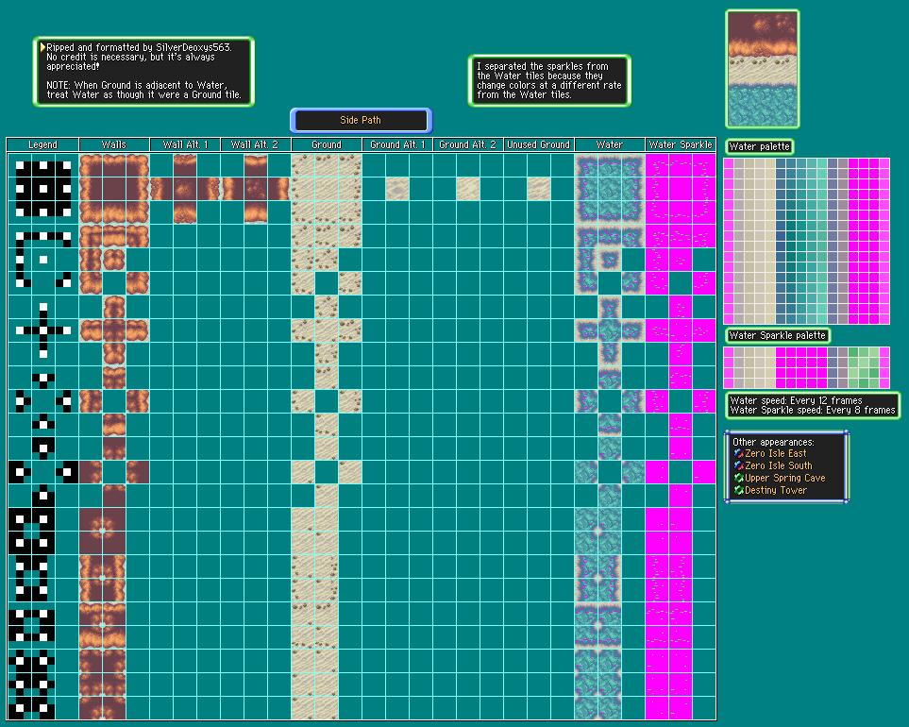
Task: Select the topmost tile in Wall Alt. 1
Action: click(x=185, y=165)
